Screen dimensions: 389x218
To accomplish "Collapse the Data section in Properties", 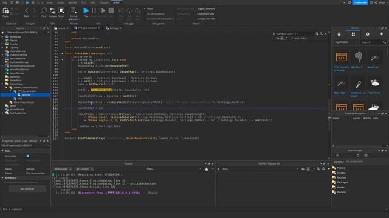I will [x=2, y=151].
